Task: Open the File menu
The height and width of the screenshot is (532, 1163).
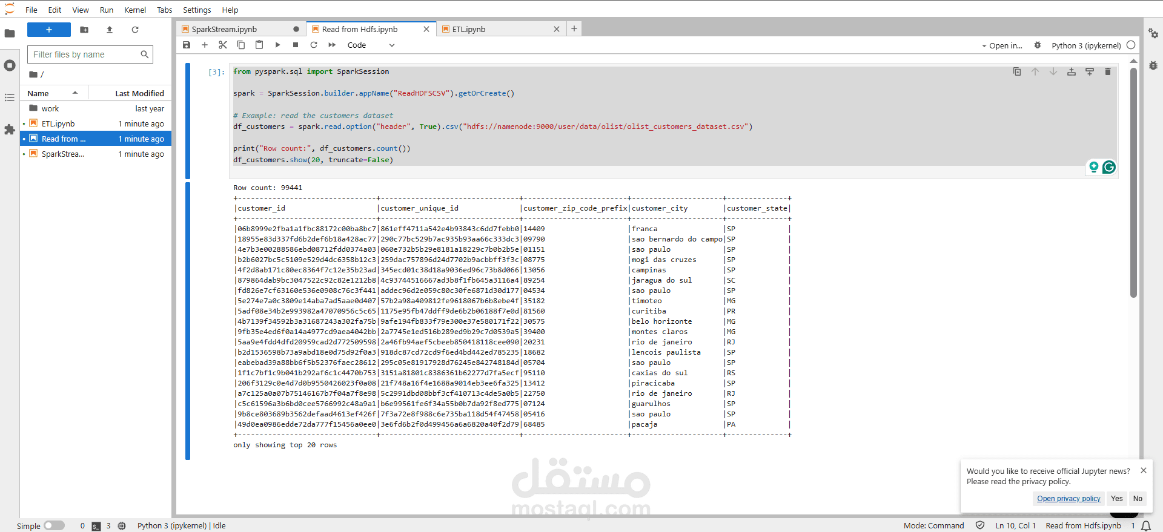Action: [x=31, y=10]
